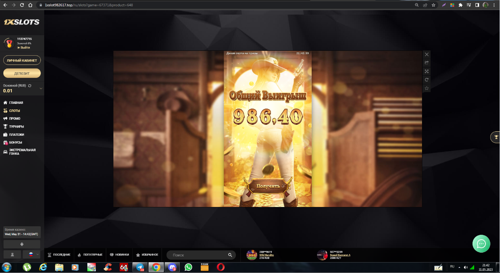Click the Wild Bandito game thumbnail

coord(252,255)
